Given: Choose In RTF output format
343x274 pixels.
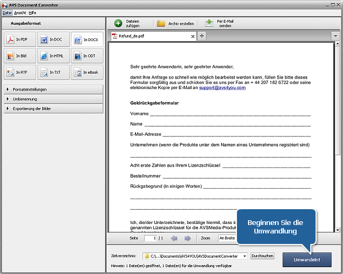Looking at the screenshot, I should pyautogui.click(x=20, y=72).
